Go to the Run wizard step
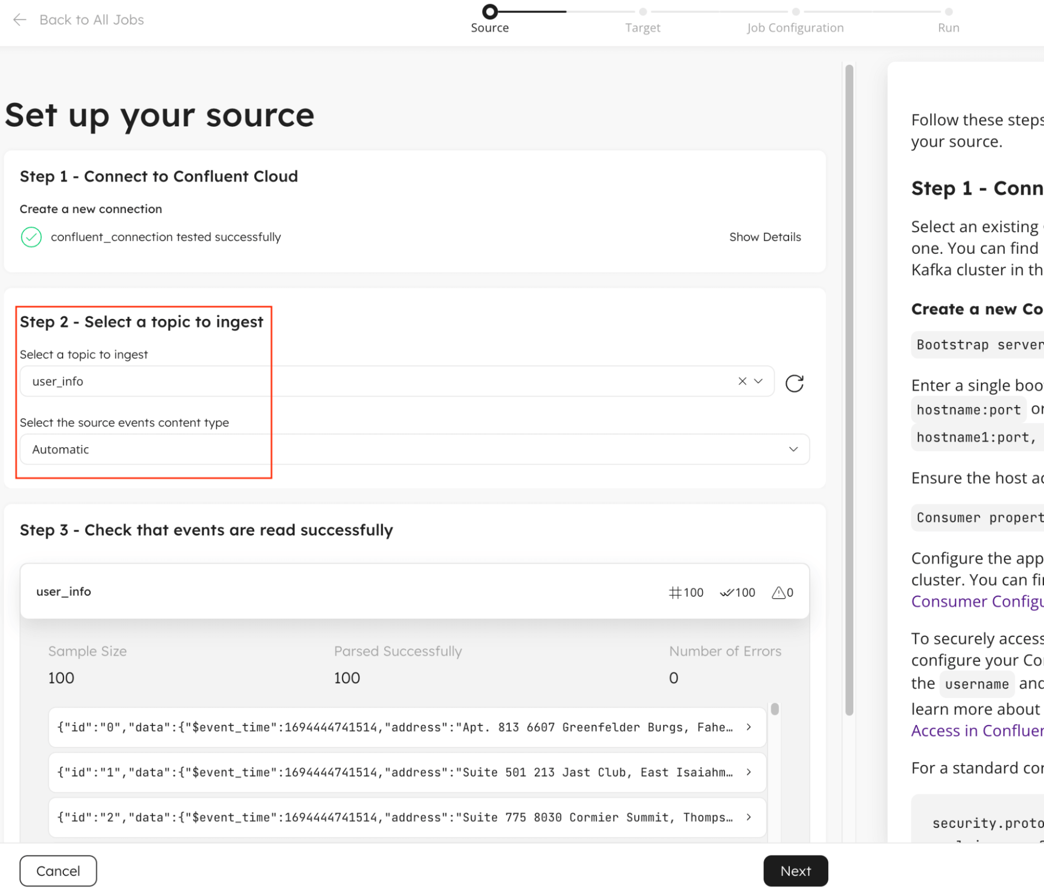This screenshot has height=892, width=1044. pyautogui.click(x=948, y=20)
